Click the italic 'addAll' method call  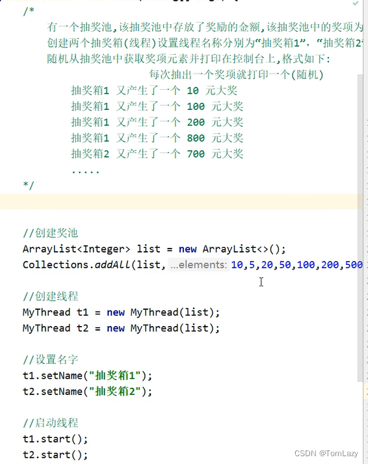coord(112,265)
